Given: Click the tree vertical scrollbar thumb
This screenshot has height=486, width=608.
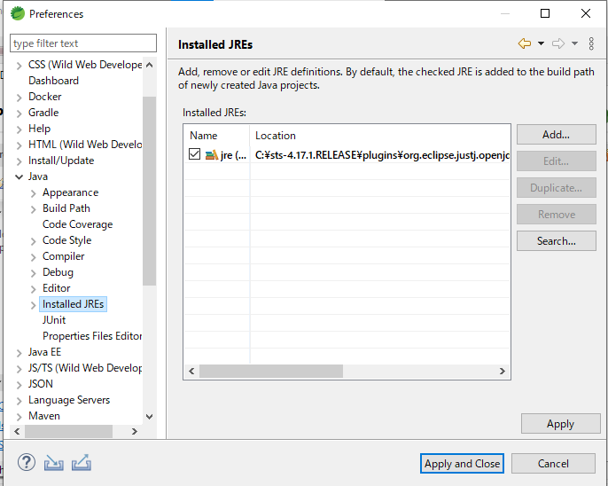Looking at the screenshot, I should click(149, 191).
